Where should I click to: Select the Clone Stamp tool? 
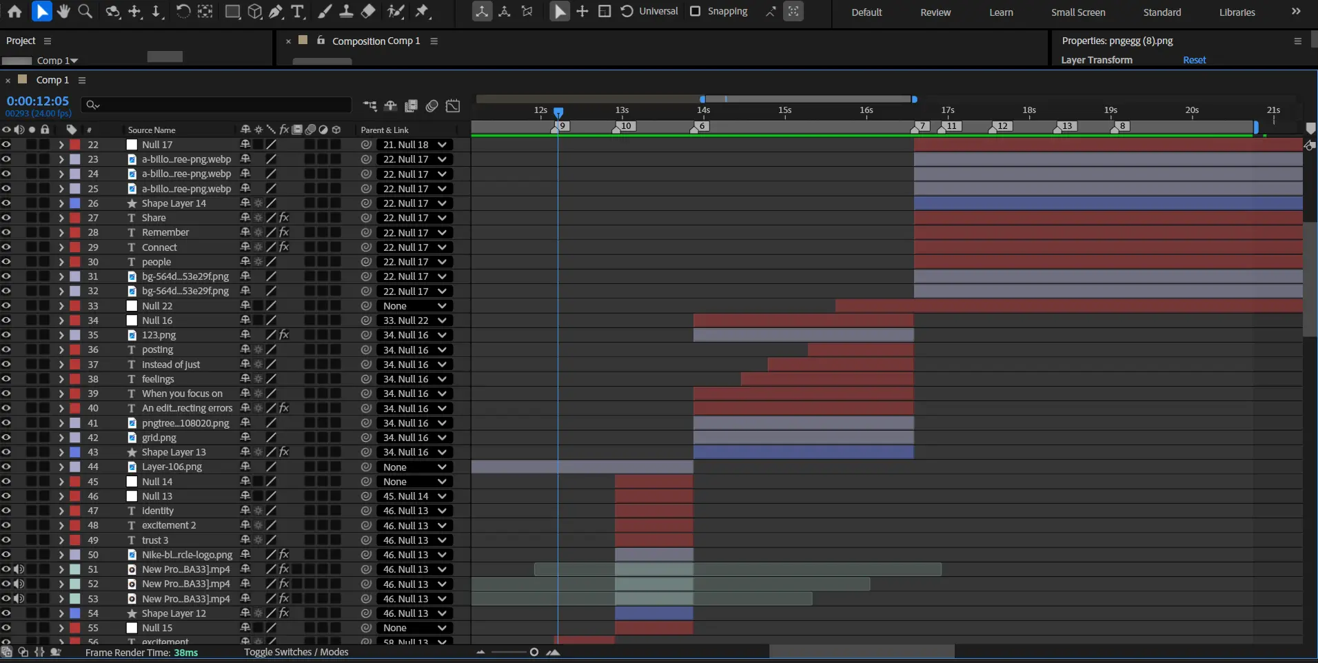[346, 11]
